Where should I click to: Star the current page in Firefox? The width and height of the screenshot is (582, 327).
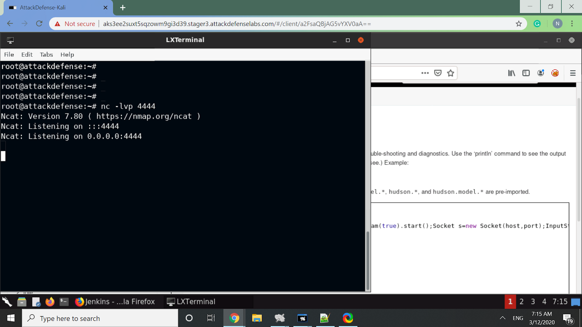450,73
